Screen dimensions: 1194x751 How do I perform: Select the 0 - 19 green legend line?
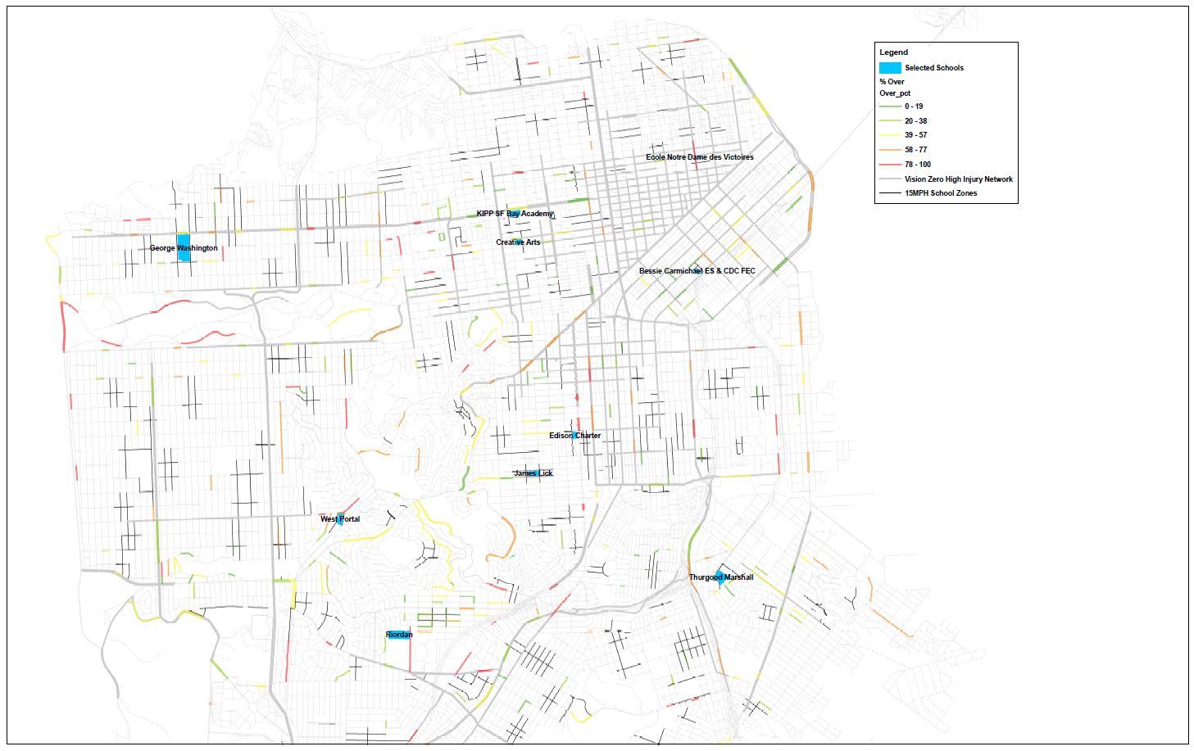890,106
